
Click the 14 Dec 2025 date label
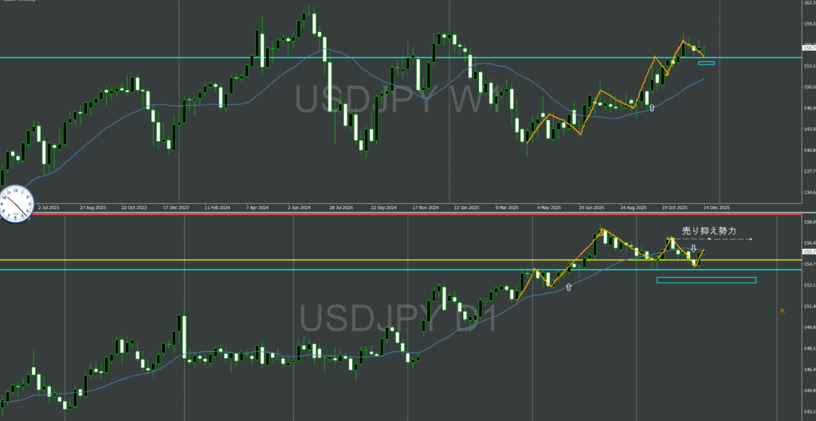click(715, 207)
